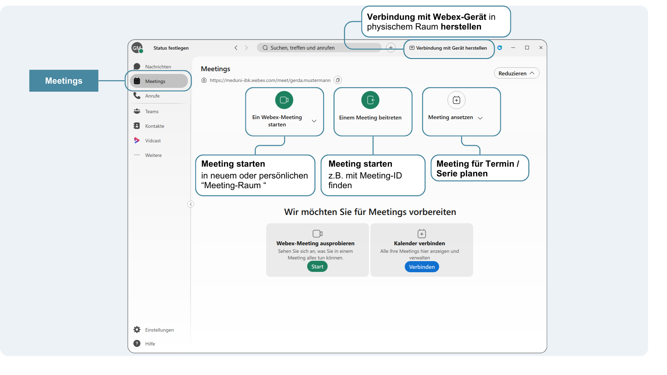Viewport: 667px width, 375px height.
Task: Go forward with the right arrow
Action: [x=246, y=48]
